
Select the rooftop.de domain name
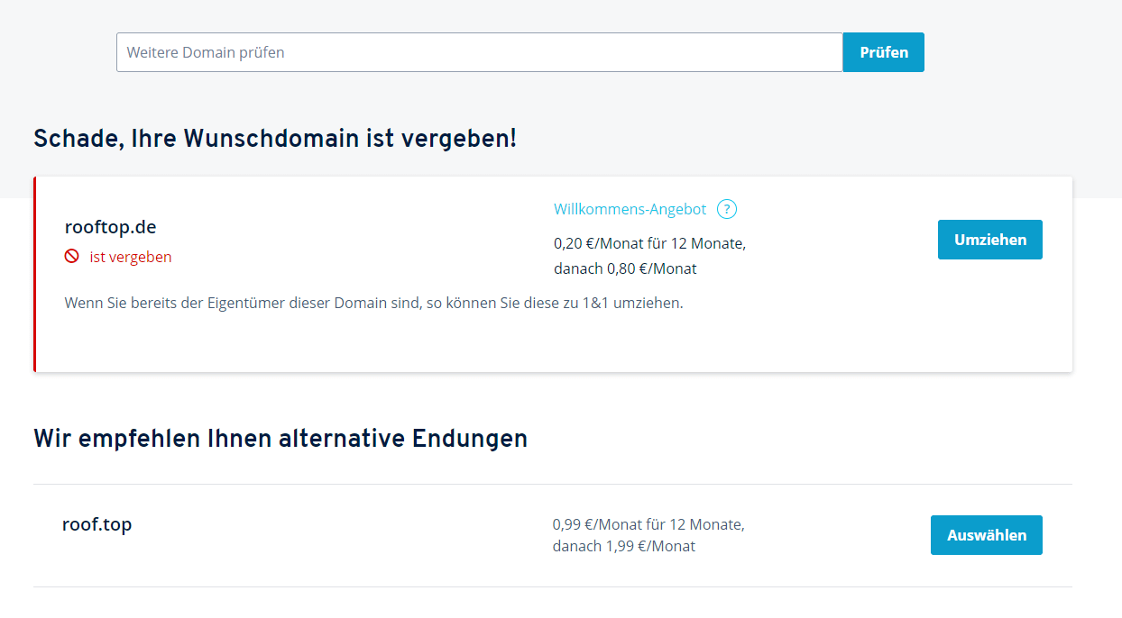[x=111, y=227]
